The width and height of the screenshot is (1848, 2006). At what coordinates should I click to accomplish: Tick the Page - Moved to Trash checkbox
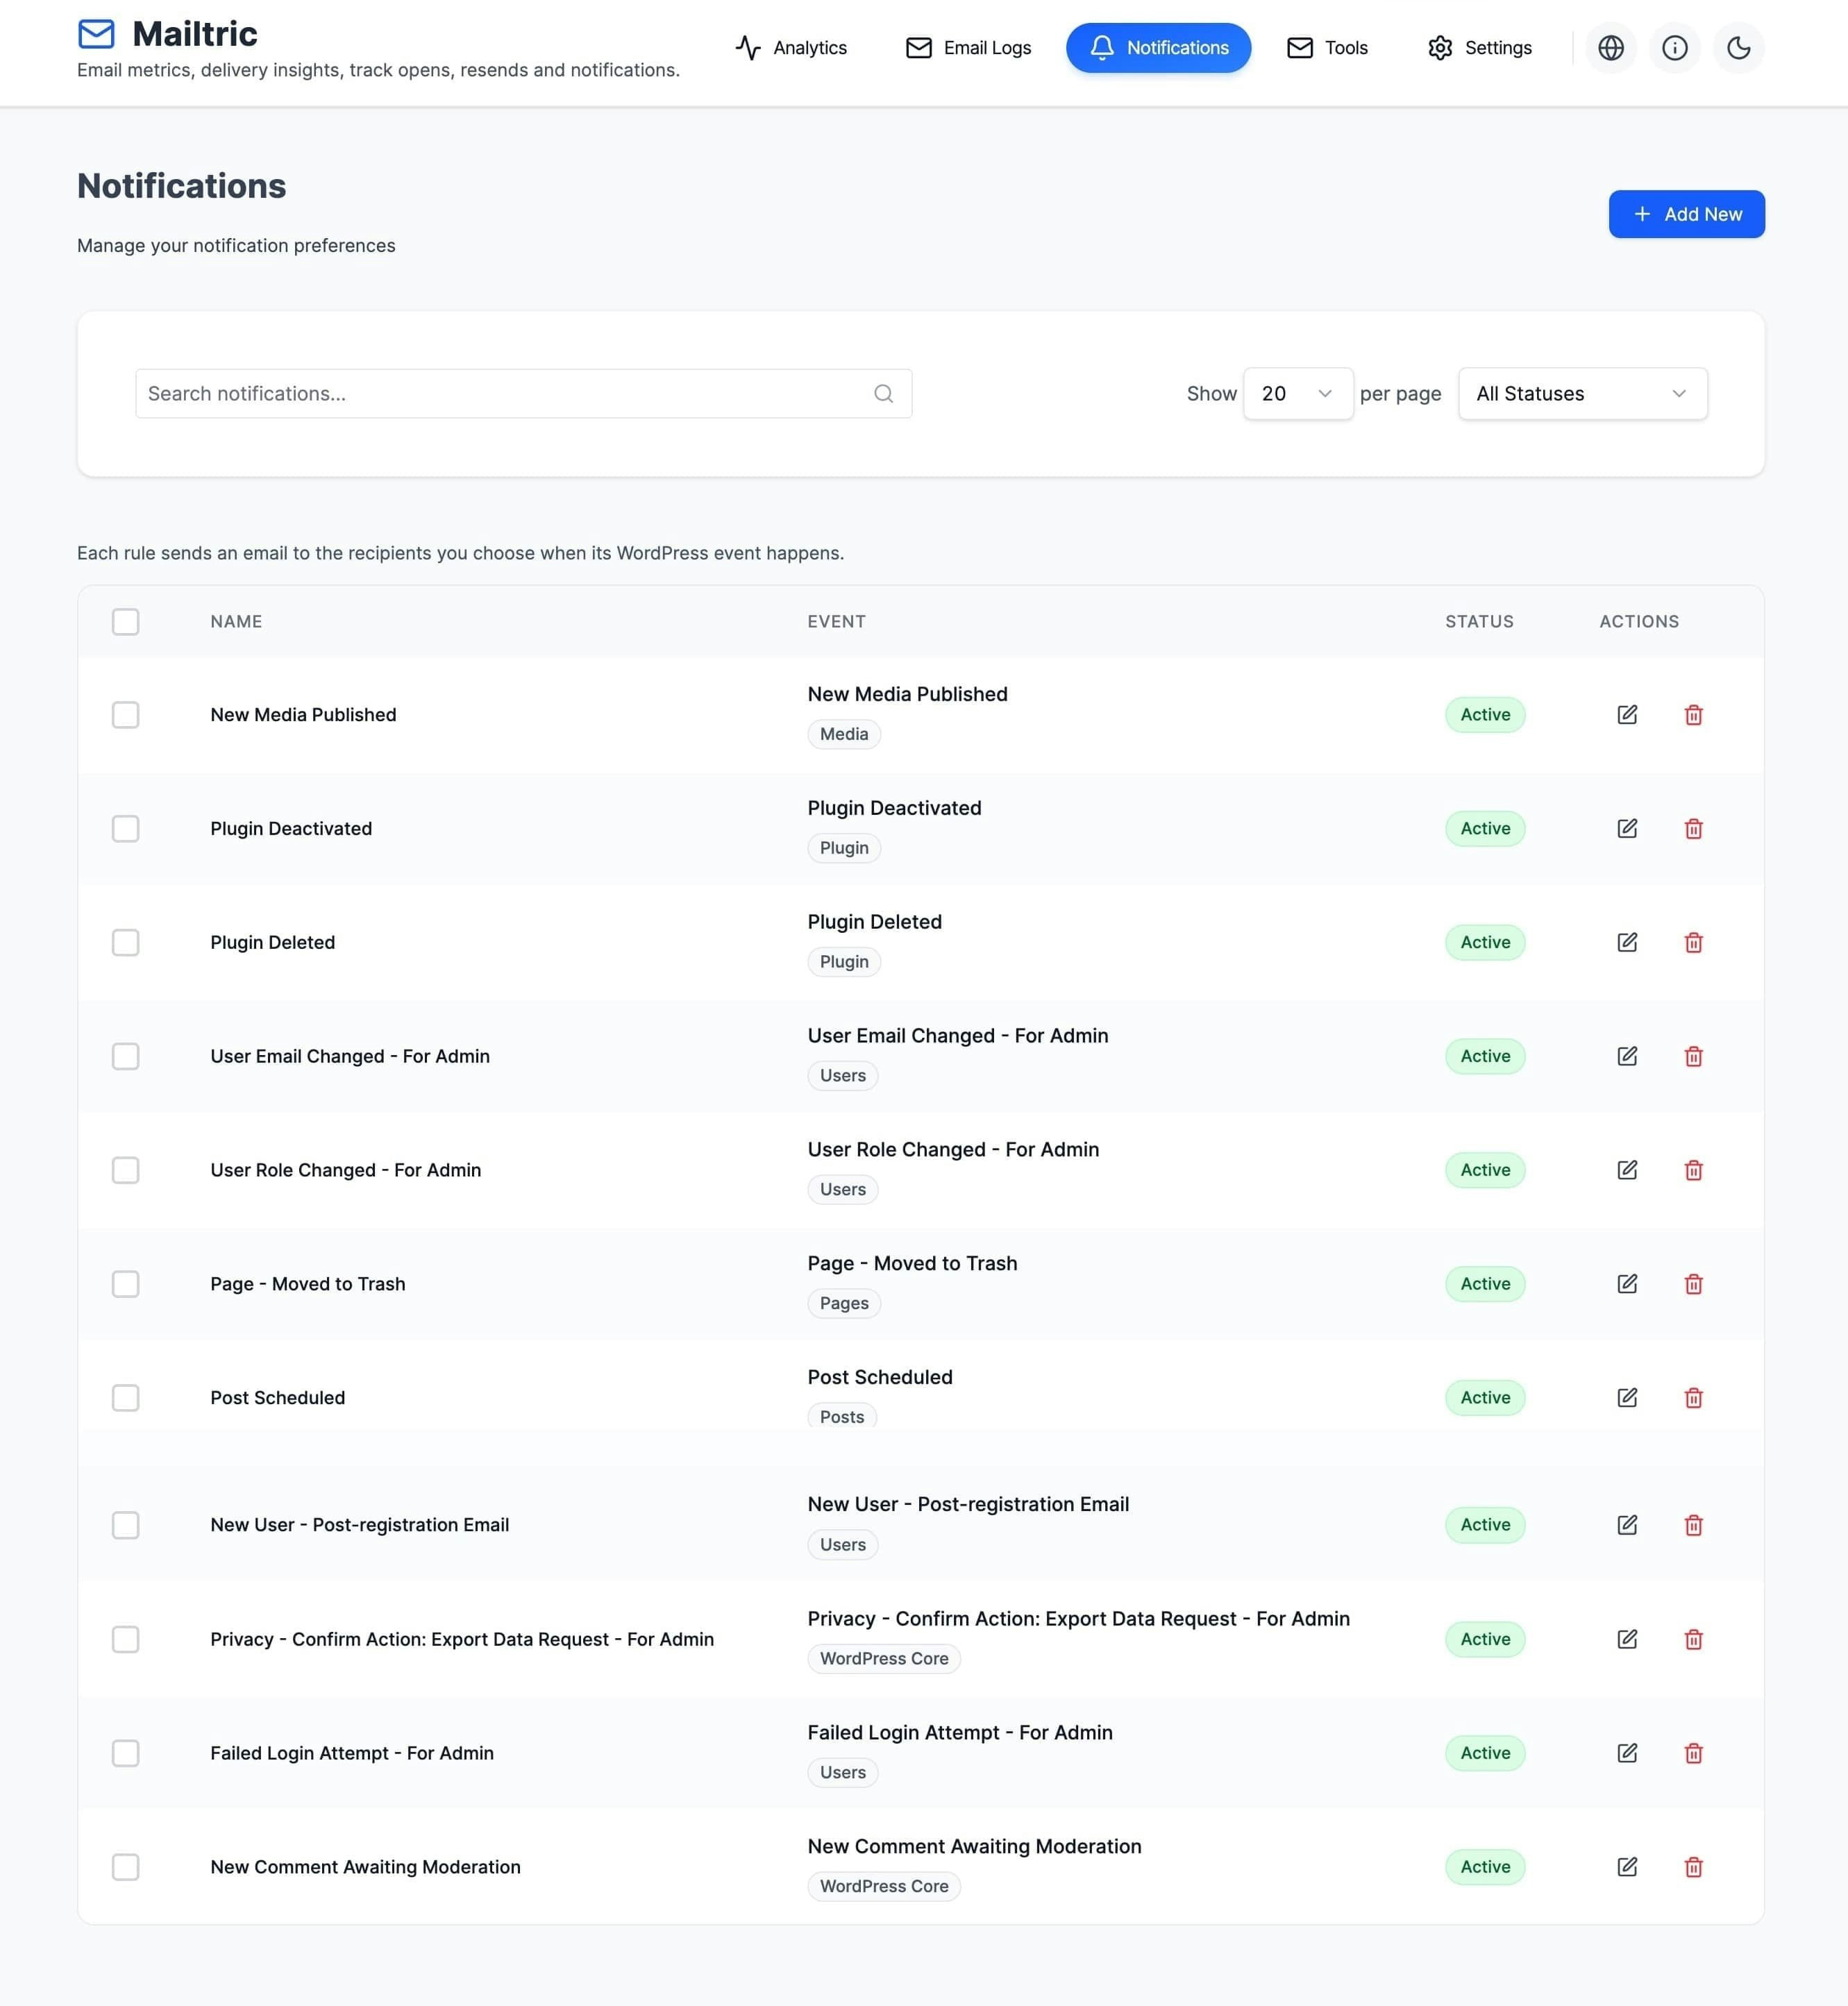click(125, 1284)
